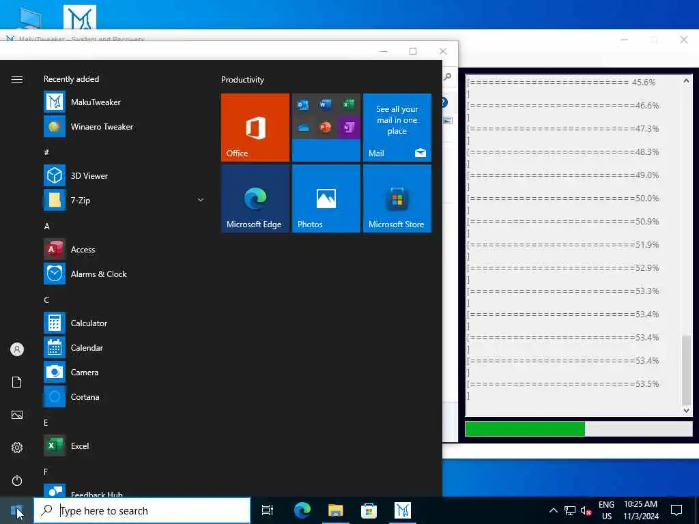699x524 pixels.
Task: Open Cortana from the app list
Action: [x=124, y=396]
